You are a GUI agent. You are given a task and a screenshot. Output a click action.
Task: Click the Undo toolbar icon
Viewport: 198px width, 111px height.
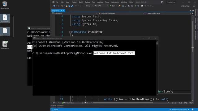click(x=76, y=6)
